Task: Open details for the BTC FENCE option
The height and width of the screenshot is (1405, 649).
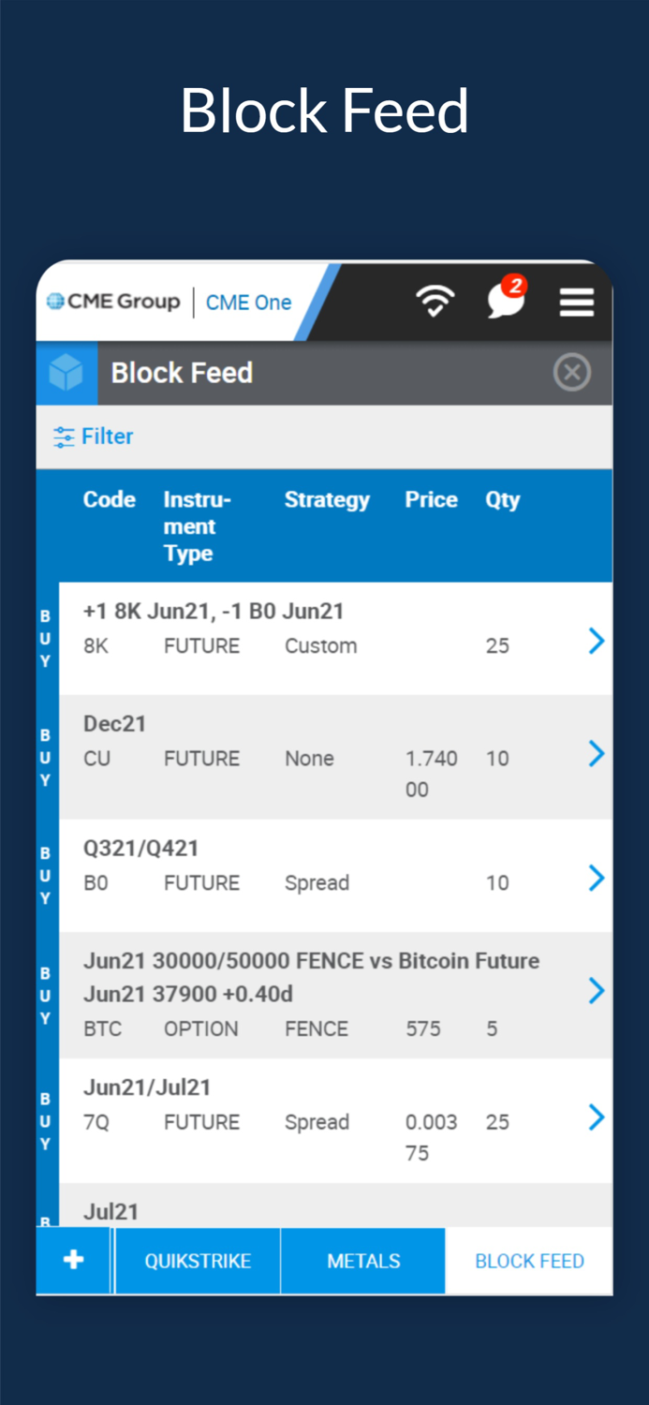Action: (597, 990)
